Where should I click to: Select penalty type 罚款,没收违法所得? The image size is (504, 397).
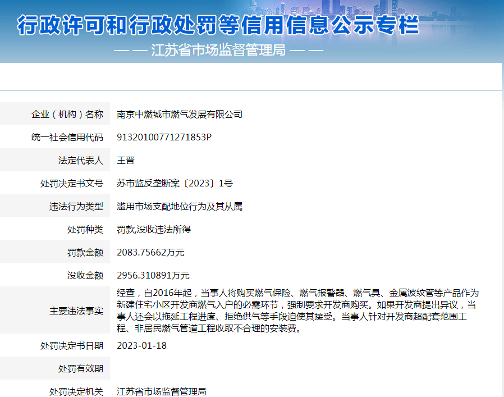click(x=154, y=230)
